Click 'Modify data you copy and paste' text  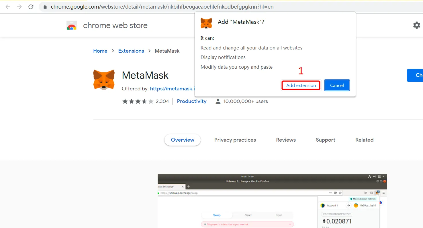pyautogui.click(x=236, y=67)
